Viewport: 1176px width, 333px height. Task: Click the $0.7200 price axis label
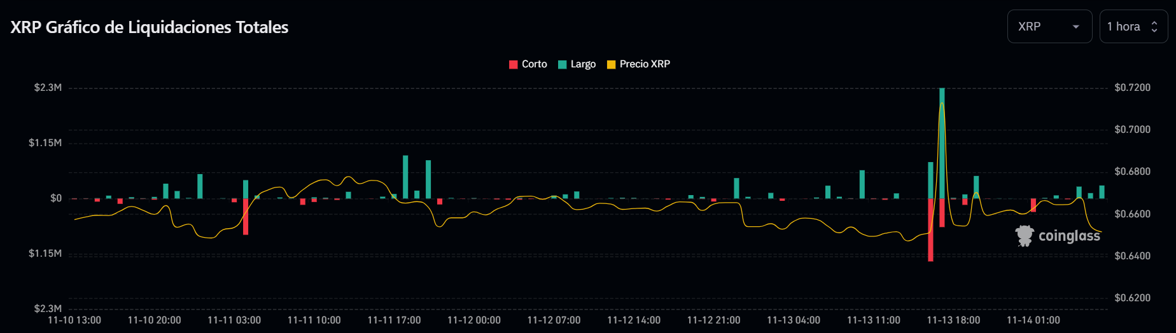pyautogui.click(x=1132, y=88)
